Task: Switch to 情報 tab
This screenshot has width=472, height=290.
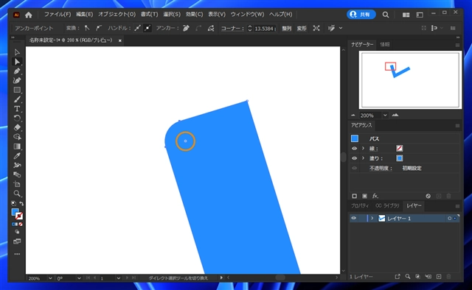Action: (385, 44)
